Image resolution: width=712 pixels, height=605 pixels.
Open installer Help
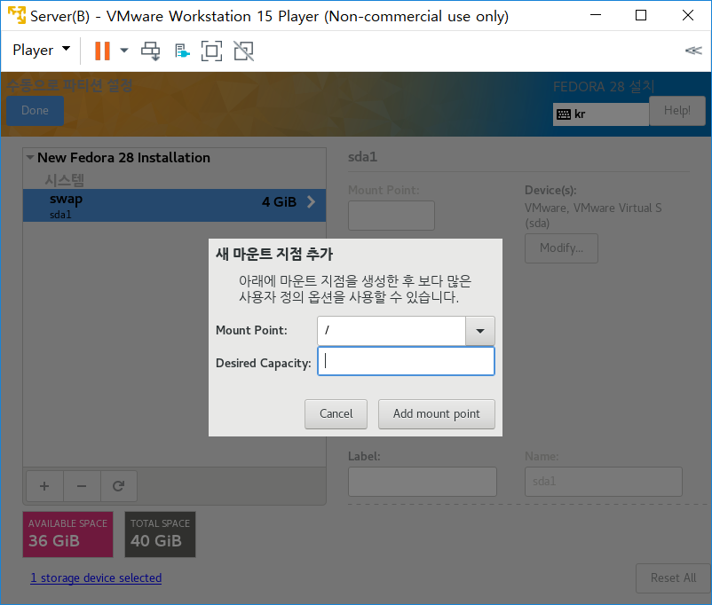coord(677,110)
